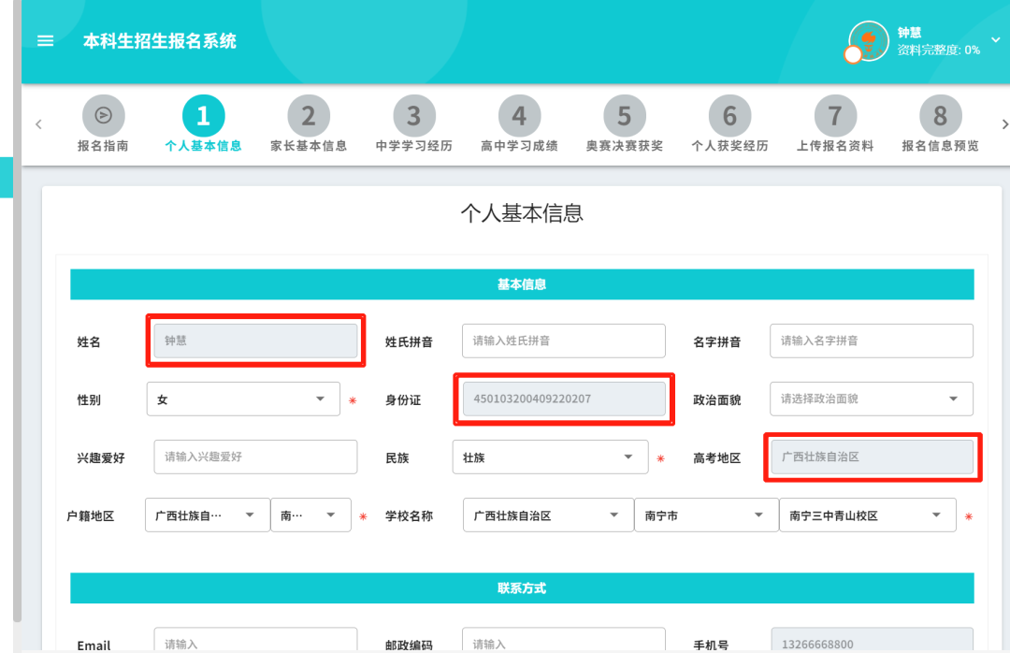Open the 民族 dropdown showing 壮族
The height and width of the screenshot is (653, 1010).
[x=549, y=457]
